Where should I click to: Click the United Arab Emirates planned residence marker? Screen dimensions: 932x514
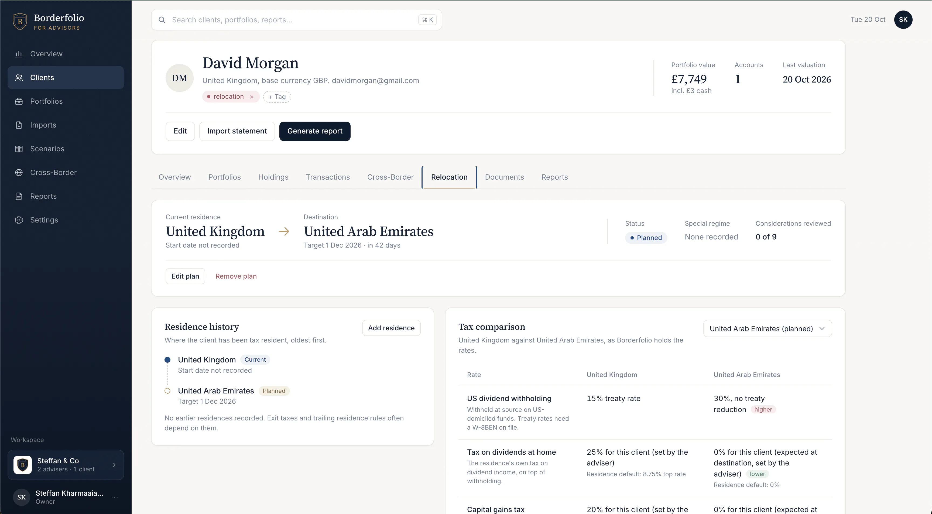coord(167,391)
